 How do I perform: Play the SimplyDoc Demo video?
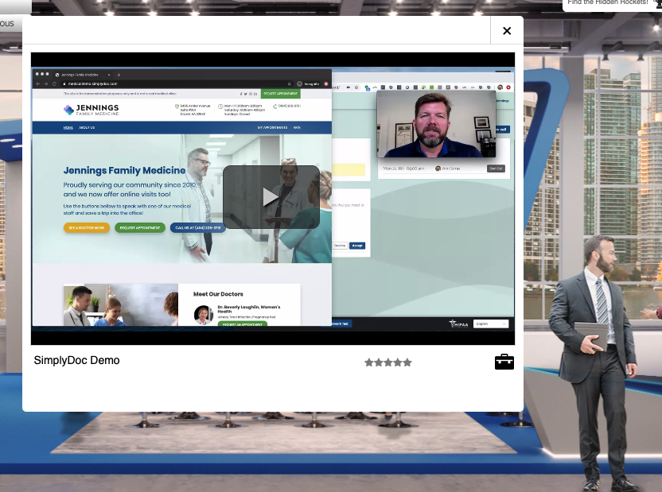tap(271, 197)
